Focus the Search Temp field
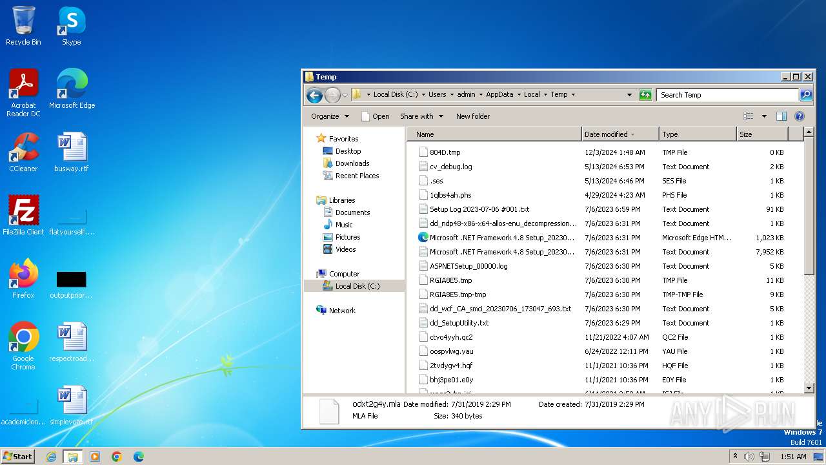Viewport: 826px width, 465px height. click(x=728, y=95)
